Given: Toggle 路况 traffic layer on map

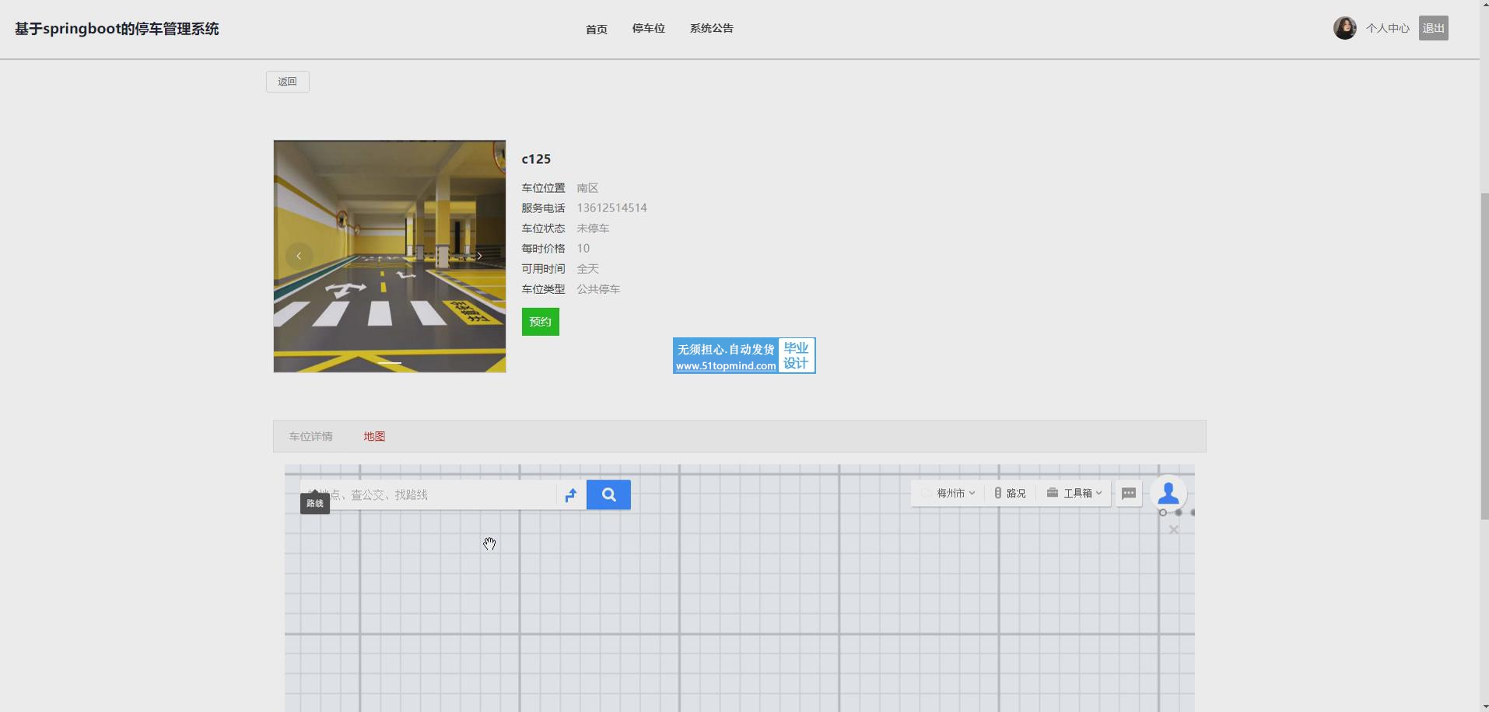Looking at the screenshot, I should coord(1010,494).
